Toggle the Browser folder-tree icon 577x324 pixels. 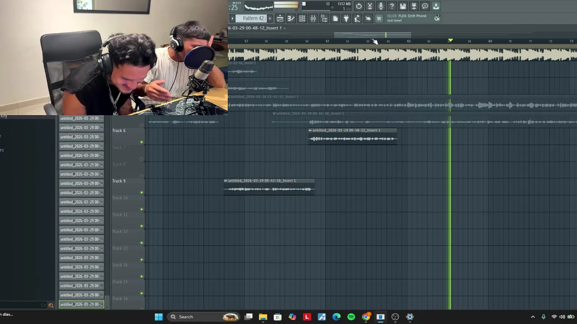click(324, 18)
